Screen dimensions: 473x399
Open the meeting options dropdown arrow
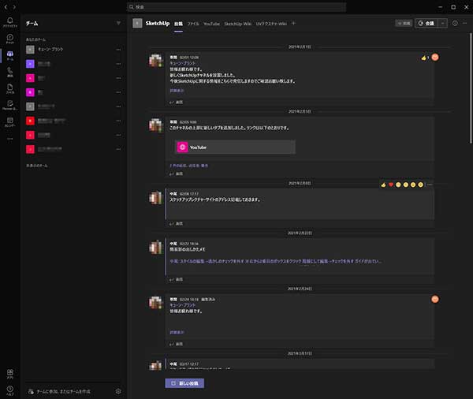pyautogui.click(x=442, y=23)
